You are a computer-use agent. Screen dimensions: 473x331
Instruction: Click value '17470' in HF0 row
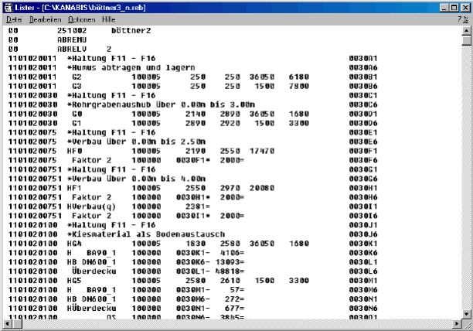pyautogui.click(x=262, y=151)
